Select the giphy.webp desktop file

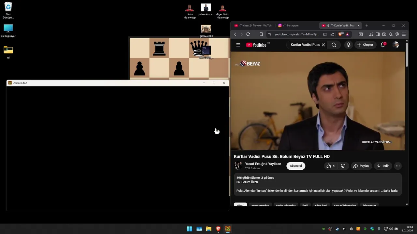[x=206, y=31]
